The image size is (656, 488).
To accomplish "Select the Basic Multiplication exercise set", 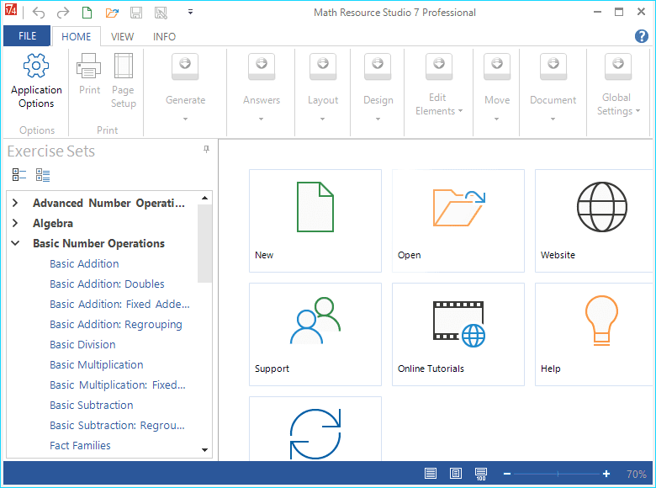I will 96,364.
